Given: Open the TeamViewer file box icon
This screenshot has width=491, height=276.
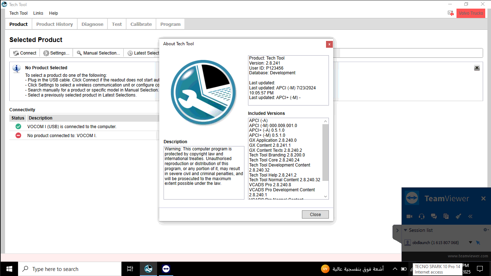Looking at the screenshot, I should pyautogui.click(x=446, y=216).
